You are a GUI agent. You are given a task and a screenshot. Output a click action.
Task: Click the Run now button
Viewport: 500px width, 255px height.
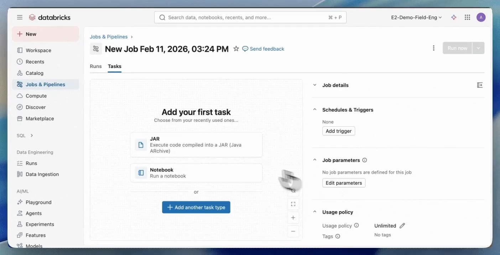(x=457, y=48)
